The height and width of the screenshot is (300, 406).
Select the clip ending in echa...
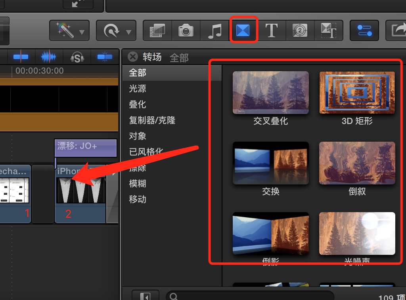[x=15, y=194]
